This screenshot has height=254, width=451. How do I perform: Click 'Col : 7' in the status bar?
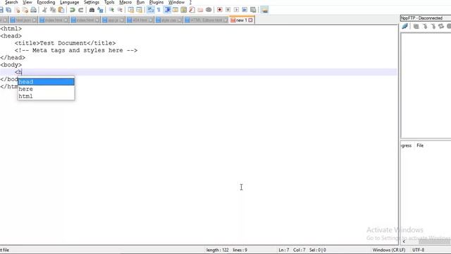[x=299, y=250]
